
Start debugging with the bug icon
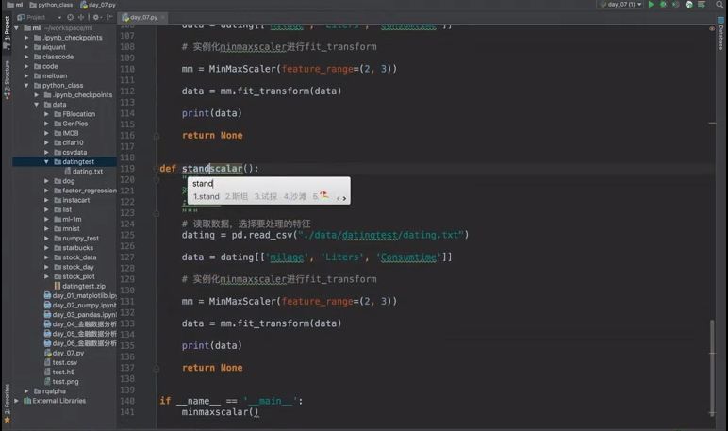coord(663,5)
